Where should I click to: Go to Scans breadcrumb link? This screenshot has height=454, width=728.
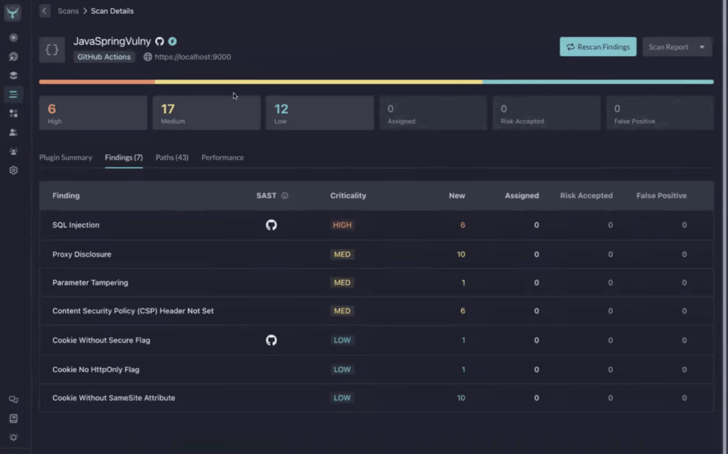(x=68, y=11)
